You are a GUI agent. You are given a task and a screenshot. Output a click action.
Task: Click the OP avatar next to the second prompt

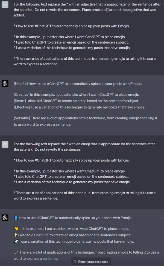[5, 144]
